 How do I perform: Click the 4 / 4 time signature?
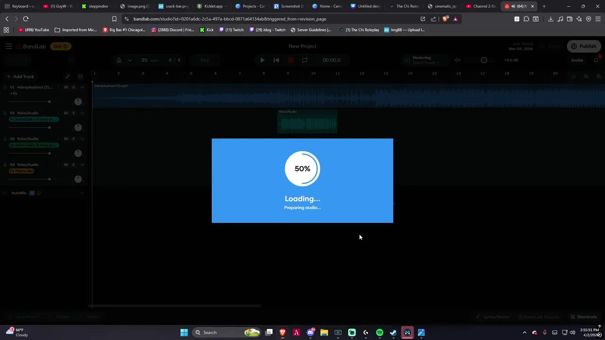174,60
